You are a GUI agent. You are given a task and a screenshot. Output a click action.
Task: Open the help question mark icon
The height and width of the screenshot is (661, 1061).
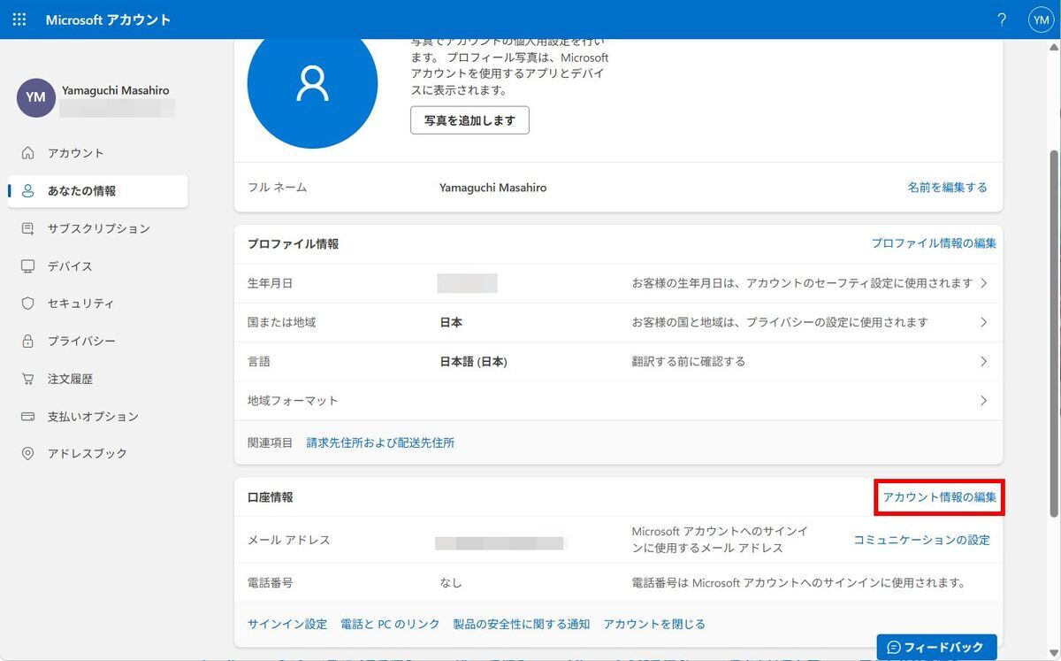pos(1002,19)
